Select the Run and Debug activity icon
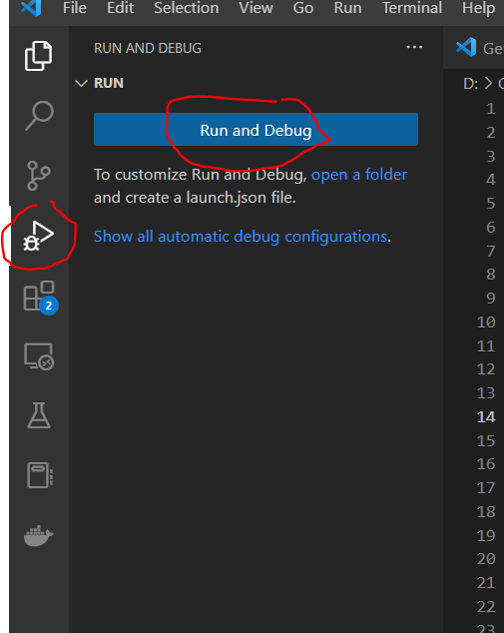 pyautogui.click(x=38, y=236)
